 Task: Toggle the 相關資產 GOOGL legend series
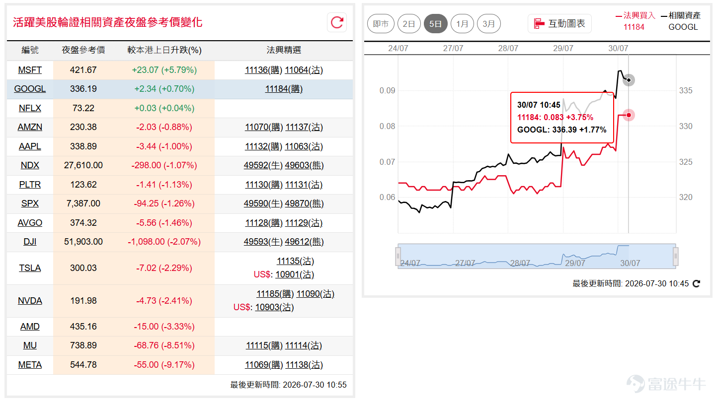[x=681, y=21]
